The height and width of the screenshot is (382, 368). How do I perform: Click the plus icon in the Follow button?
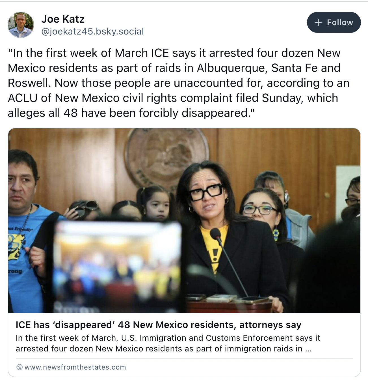coord(318,22)
